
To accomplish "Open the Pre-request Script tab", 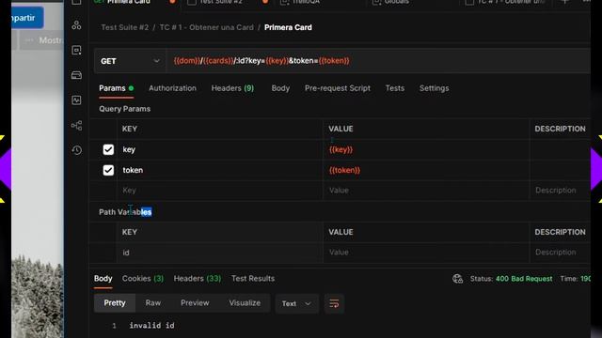I will (338, 88).
